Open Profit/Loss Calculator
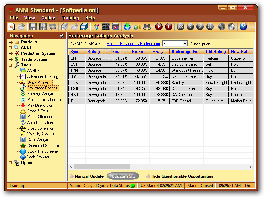Image resolution: width=265 pixels, height=198 pixels. 45,100
